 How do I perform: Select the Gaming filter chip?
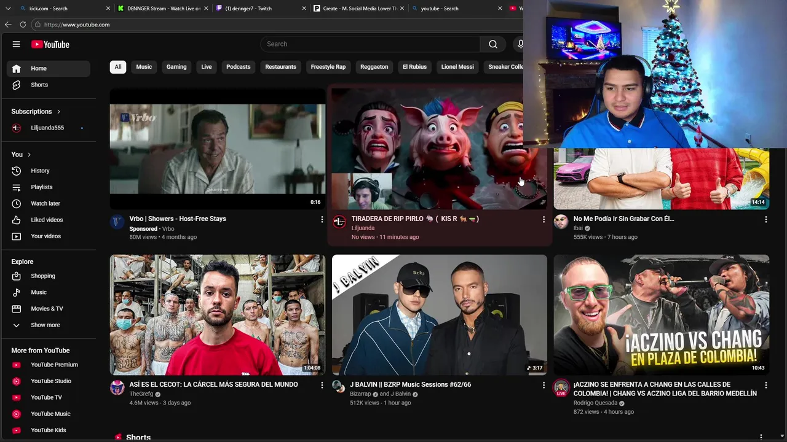pyautogui.click(x=176, y=67)
